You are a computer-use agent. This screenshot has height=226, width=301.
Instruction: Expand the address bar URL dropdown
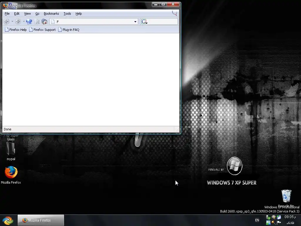click(x=135, y=22)
